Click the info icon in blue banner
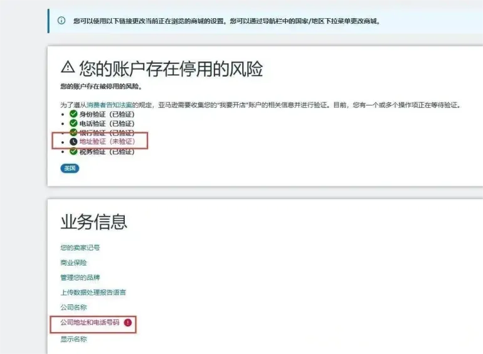 [61, 21]
